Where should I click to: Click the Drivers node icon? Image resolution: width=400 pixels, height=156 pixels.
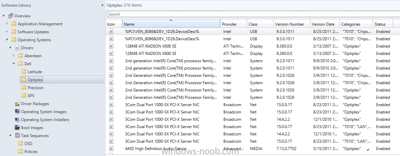[x=17, y=48]
